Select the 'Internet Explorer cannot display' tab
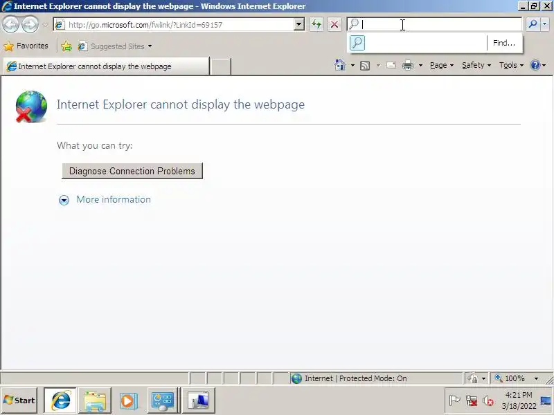This screenshot has width=554, height=415. coord(106,66)
